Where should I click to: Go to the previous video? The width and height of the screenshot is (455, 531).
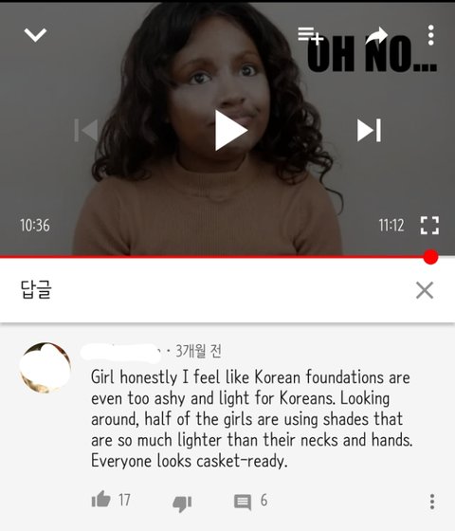tap(86, 131)
